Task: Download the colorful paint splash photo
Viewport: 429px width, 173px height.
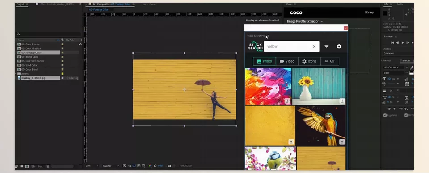Action: [x=287, y=101]
